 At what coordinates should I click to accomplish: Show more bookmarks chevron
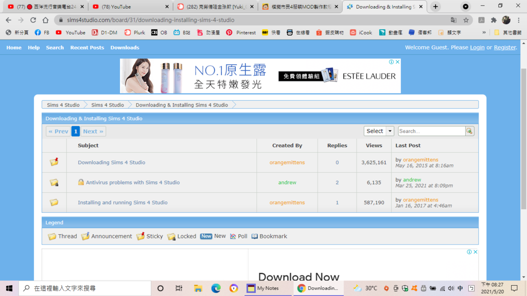pyautogui.click(x=484, y=32)
